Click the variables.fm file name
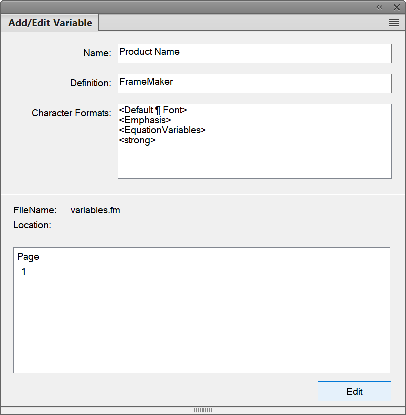The height and width of the screenshot is (415, 406). click(x=95, y=210)
